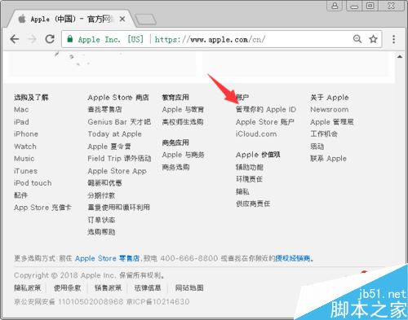Open the 隐私政策 footer link
This screenshot has height=320, width=408.
point(28,288)
